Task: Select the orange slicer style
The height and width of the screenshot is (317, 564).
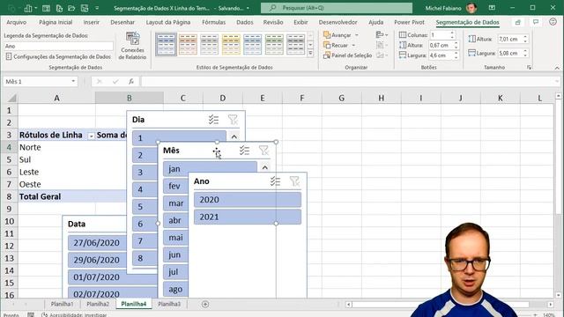Action: [x=188, y=45]
